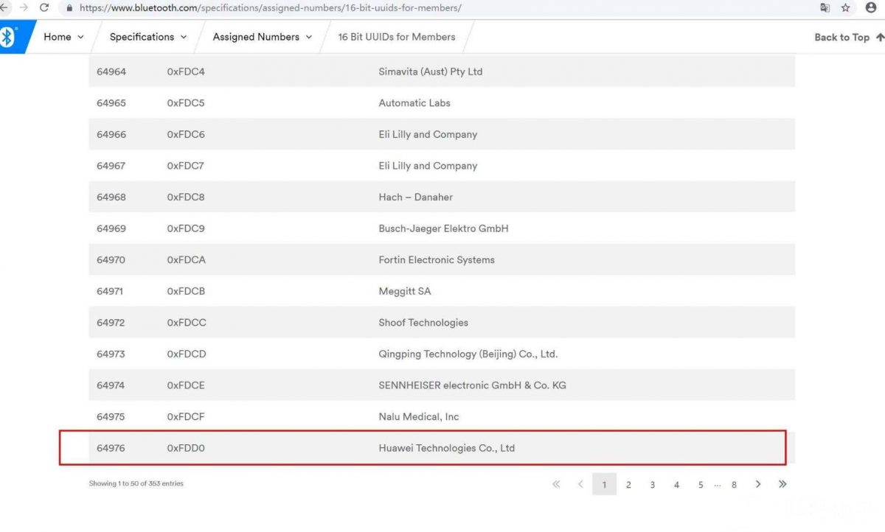The image size is (885, 532).
Task: Click the Back to Top link
Action: (848, 37)
